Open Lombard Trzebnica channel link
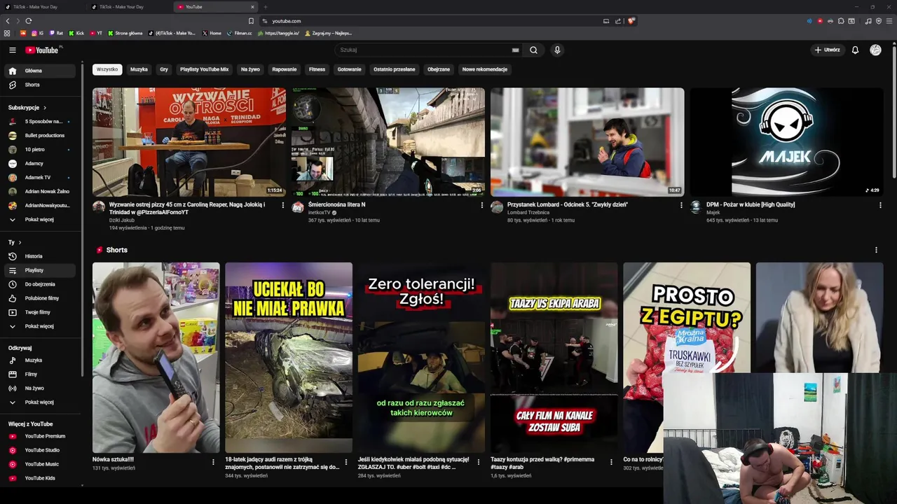This screenshot has width=897, height=504. pos(528,213)
